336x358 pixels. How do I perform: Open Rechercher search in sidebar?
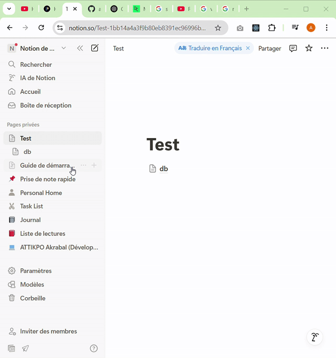pyautogui.click(x=52, y=65)
